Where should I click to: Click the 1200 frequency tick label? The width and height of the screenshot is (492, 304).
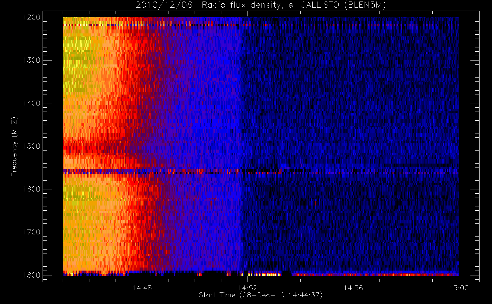[32, 17]
